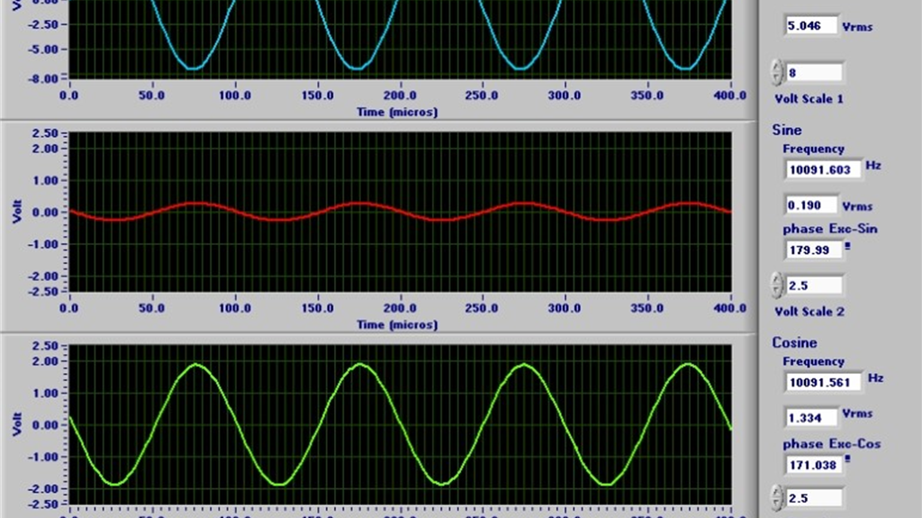Screen dimensions: 922x518
Task: Click the Cosine Frequency field 10091.561
Action: (x=823, y=381)
